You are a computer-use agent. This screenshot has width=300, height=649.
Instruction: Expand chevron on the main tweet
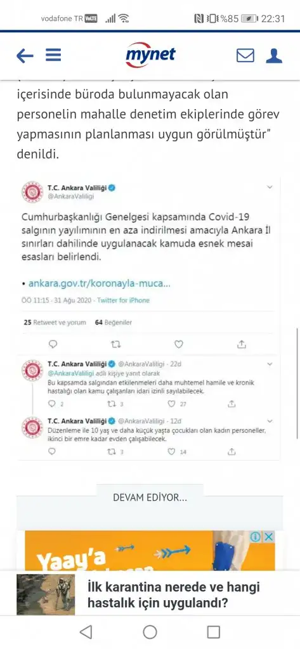(x=270, y=187)
